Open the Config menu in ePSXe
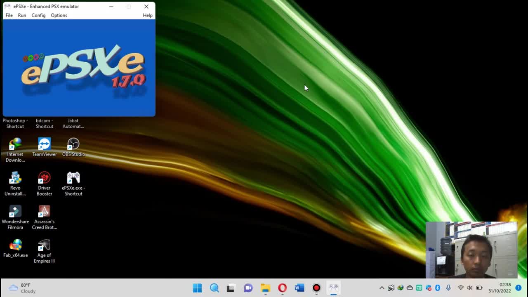The width and height of the screenshot is (528, 297). click(38, 15)
